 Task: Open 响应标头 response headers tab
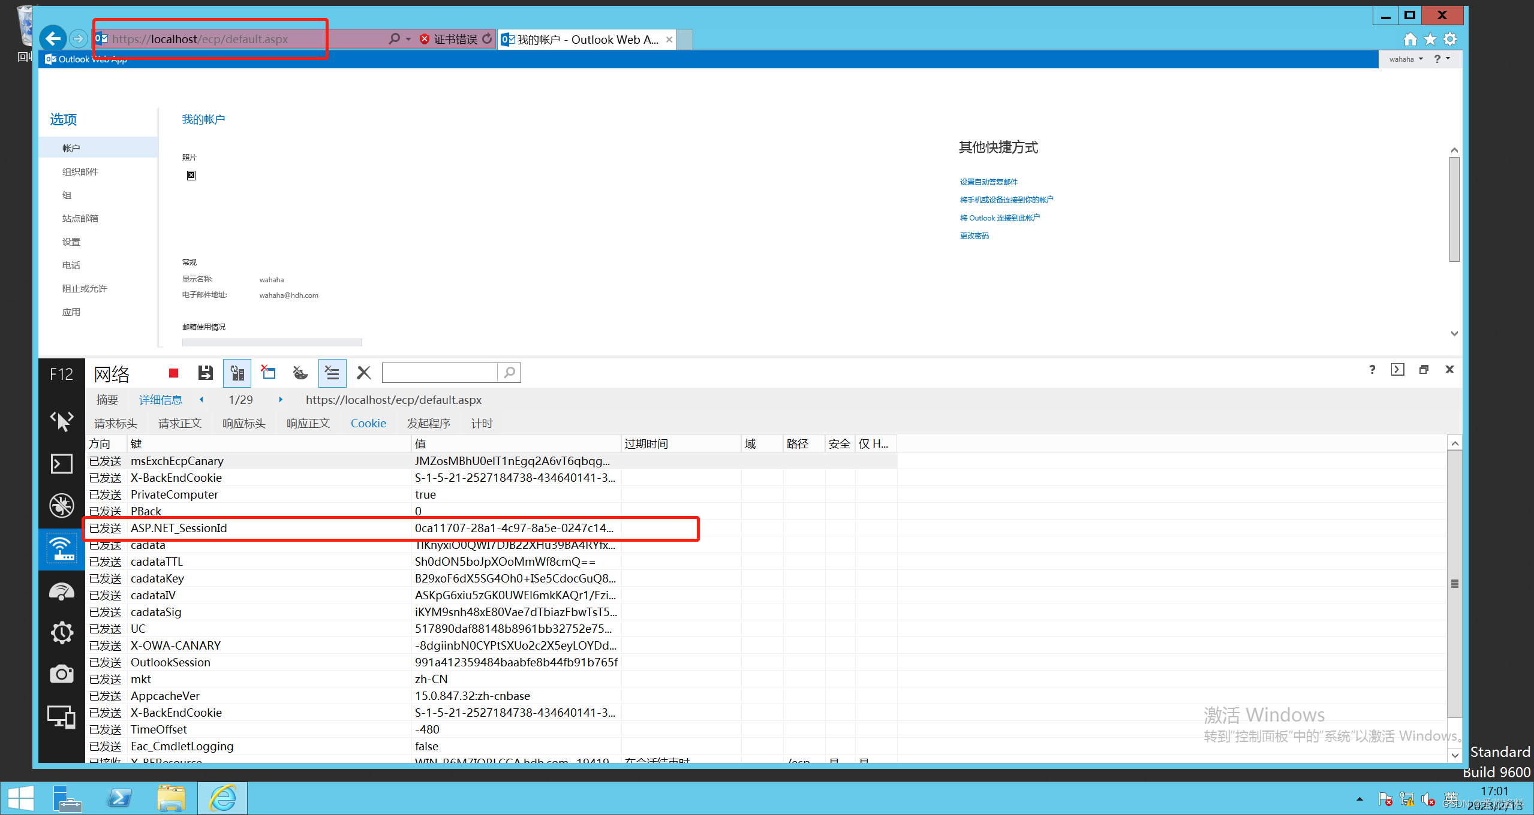(x=244, y=424)
